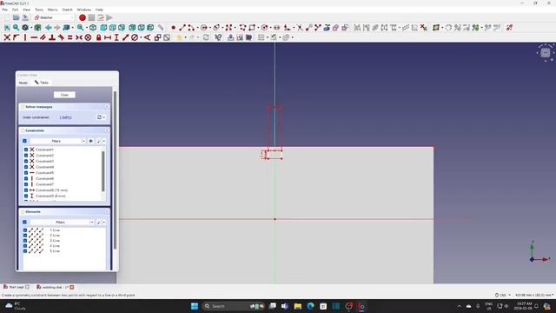Screen dimensions: 556x313
Task: Switch to the Start page document tab
Action: tap(17, 287)
